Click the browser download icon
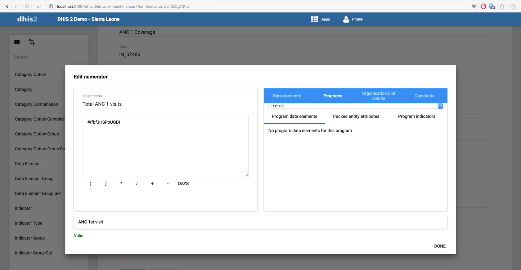The width and height of the screenshot is (521, 270). (x=514, y=6)
